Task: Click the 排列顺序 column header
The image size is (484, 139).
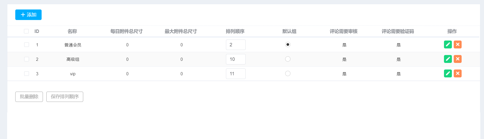Action: (x=235, y=31)
